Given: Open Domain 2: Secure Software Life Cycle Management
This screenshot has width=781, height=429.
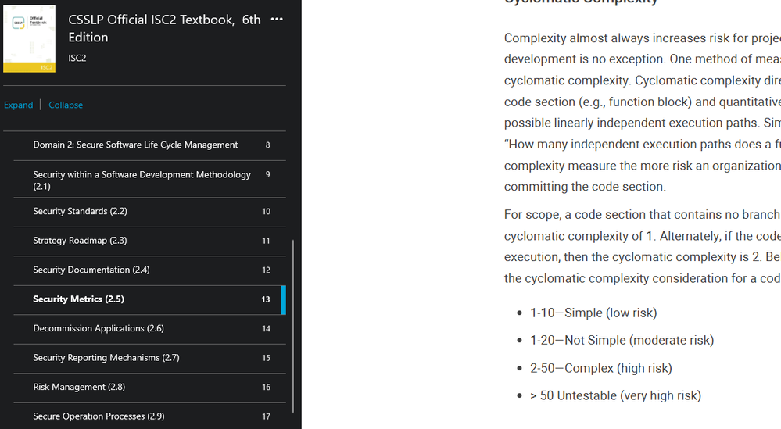Looking at the screenshot, I should (135, 145).
